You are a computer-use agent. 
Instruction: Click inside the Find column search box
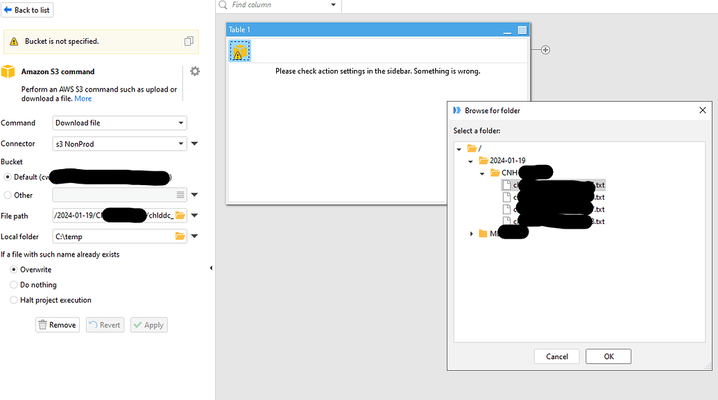271,6
